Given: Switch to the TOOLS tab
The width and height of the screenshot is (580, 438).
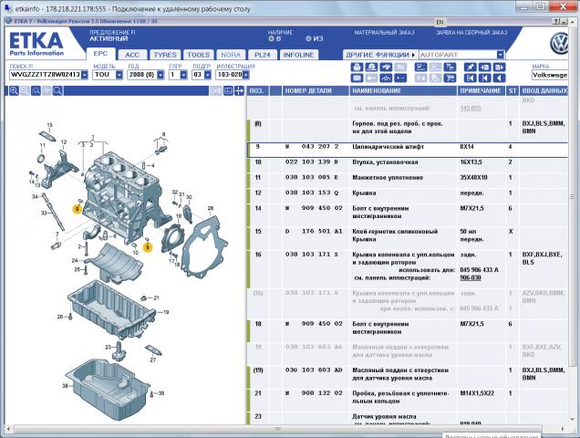Looking at the screenshot, I should [x=198, y=55].
